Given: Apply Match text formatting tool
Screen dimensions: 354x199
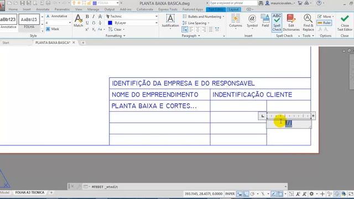Looking at the screenshot, I should pos(78,20).
